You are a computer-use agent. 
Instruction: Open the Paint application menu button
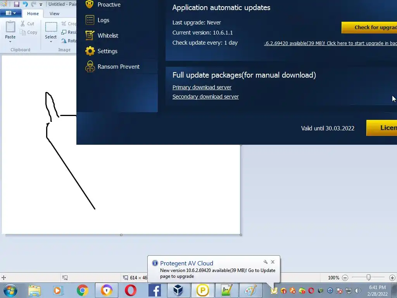(11, 13)
